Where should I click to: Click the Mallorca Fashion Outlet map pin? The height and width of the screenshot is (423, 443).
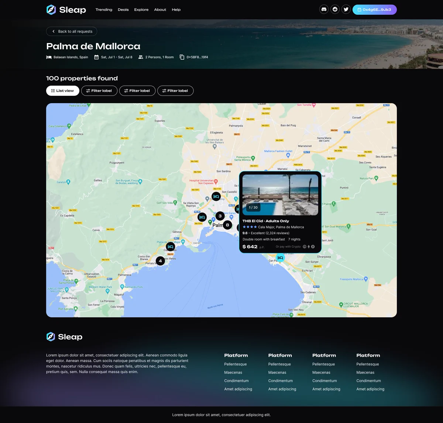288,155
